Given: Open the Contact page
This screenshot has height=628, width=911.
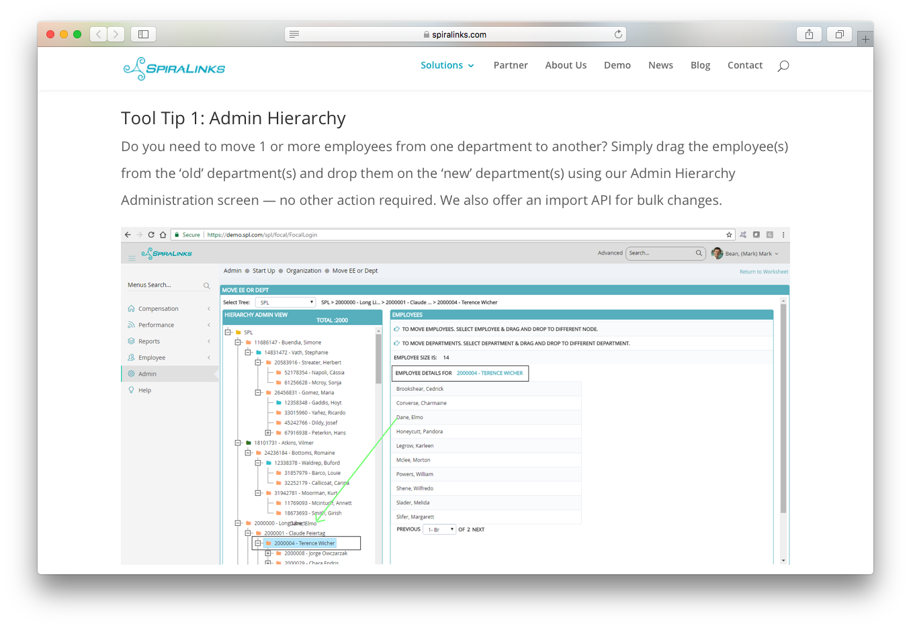Looking at the screenshot, I should click(x=745, y=65).
